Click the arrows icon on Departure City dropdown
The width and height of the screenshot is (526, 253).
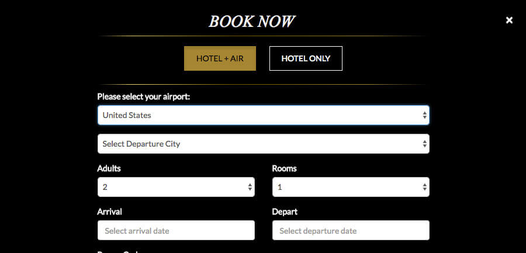[x=425, y=144]
